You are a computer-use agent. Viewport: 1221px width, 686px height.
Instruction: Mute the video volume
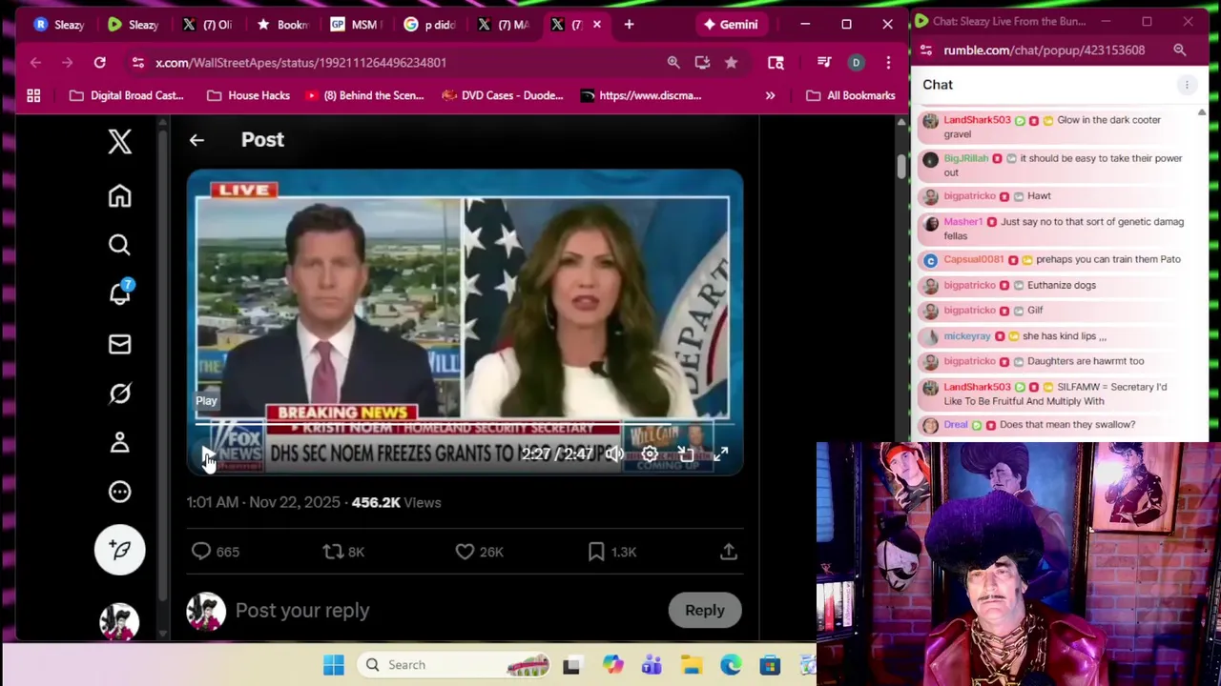(613, 454)
